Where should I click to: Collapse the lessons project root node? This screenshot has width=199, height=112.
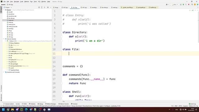(x=4, y=10)
